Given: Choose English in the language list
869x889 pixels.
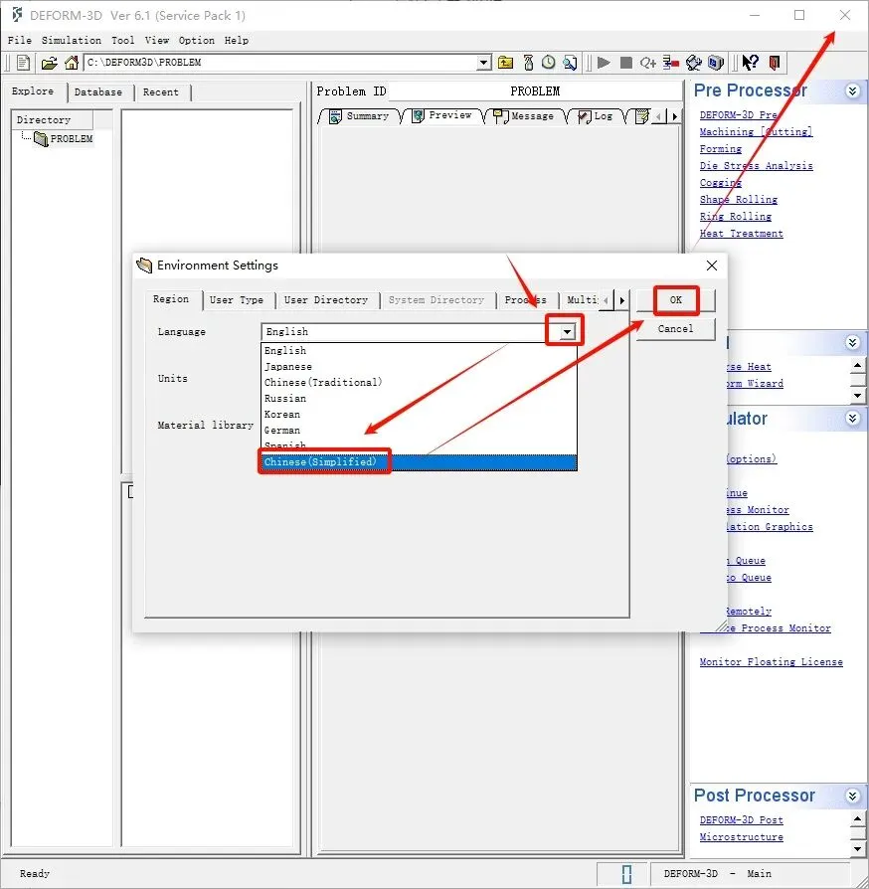Looking at the screenshot, I should (x=419, y=351).
